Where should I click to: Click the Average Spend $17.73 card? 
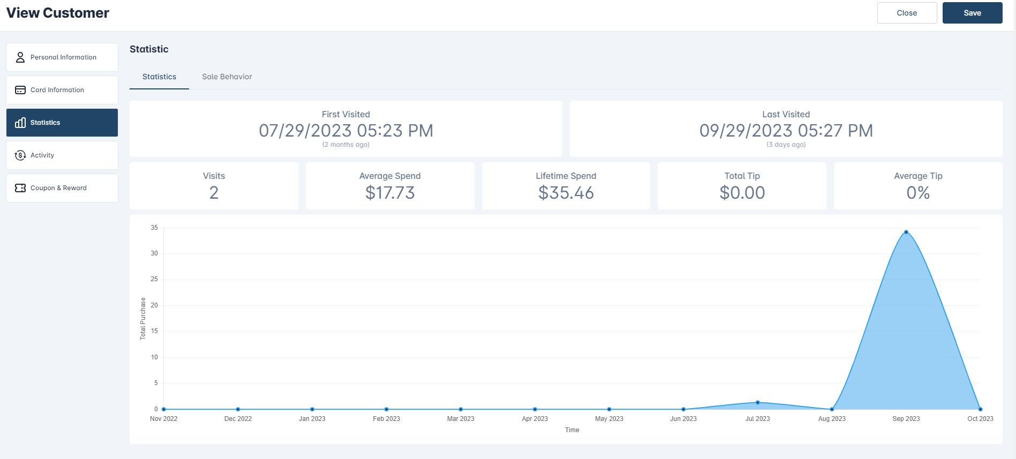click(x=390, y=186)
